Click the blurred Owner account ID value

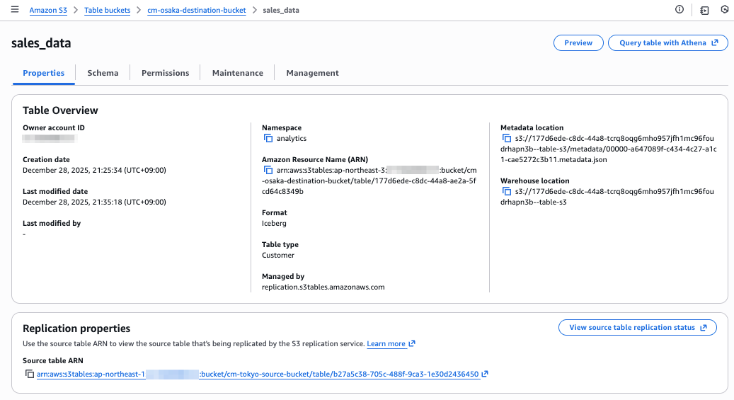pos(49,138)
